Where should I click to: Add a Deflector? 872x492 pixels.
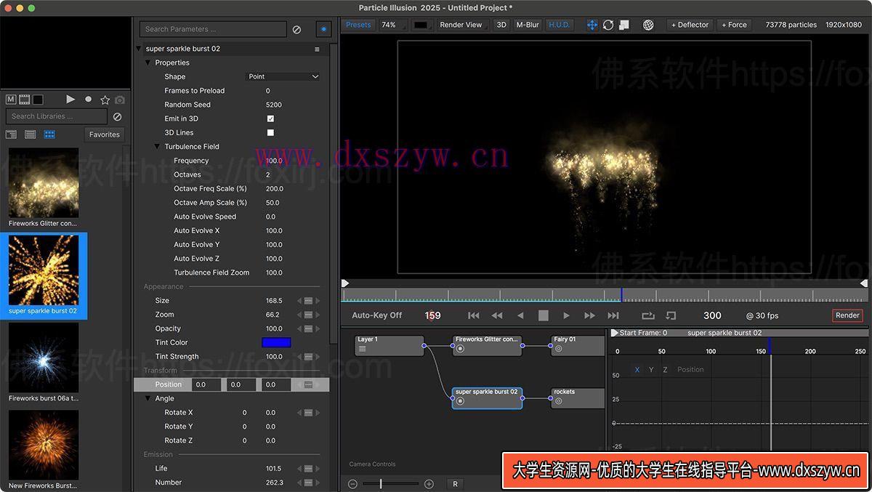(x=690, y=25)
